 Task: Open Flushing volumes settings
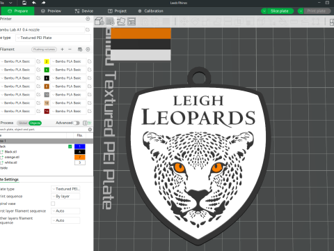44,50
